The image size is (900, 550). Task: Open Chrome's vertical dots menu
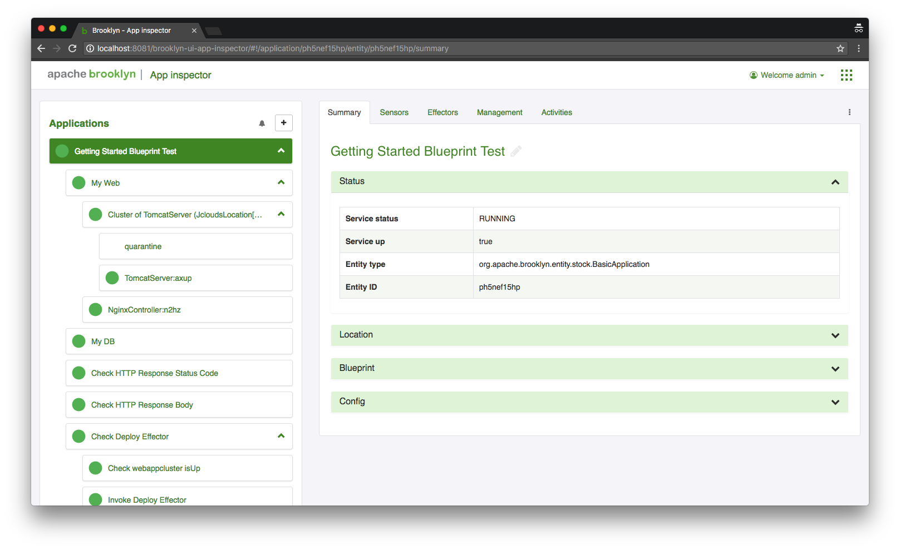[859, 48]
